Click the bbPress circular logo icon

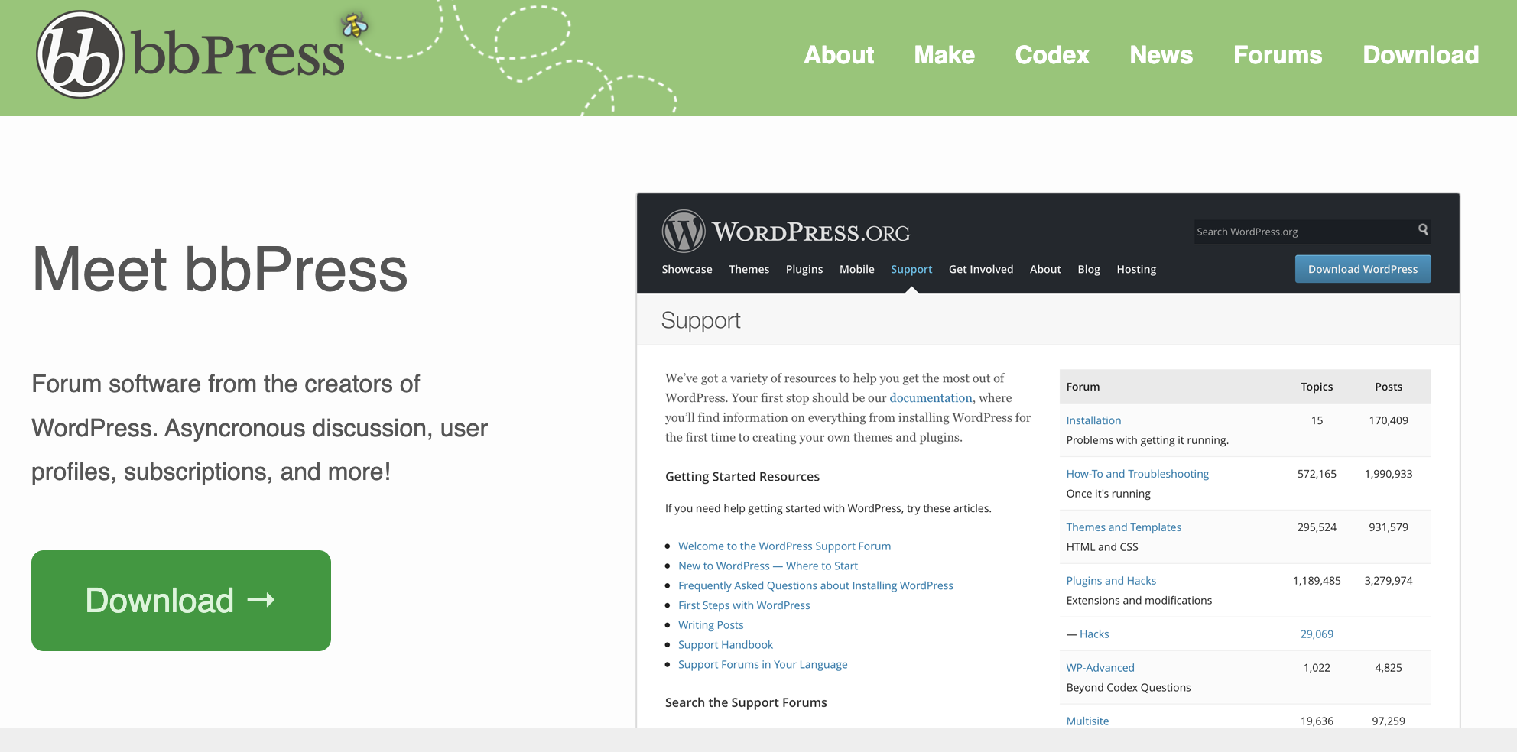point(80,54)
